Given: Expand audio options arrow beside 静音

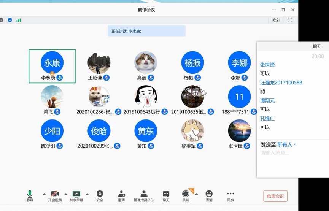Looking at the screenshot, I should click(x=44, y=194).
